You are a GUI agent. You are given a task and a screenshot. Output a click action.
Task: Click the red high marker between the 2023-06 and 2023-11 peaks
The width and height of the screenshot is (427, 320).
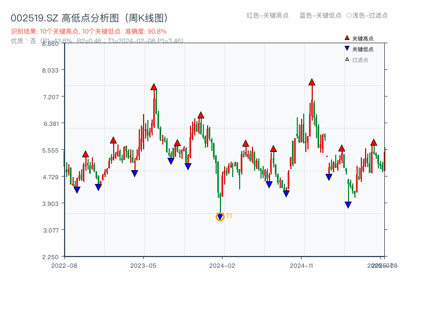click(x=177, y=143)
